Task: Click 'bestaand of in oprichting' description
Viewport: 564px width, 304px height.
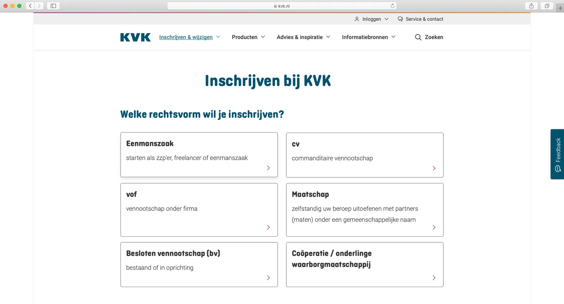Action: [160, 268]
